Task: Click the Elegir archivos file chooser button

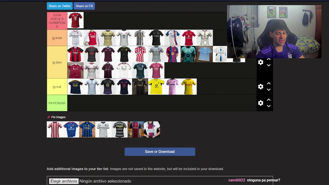Action: (64, 181)
